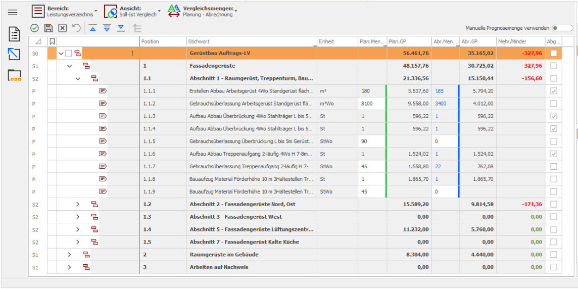This screenshot has width=578, height=289.
Task: Click the cancel X box icon
Action: [63, 28]
